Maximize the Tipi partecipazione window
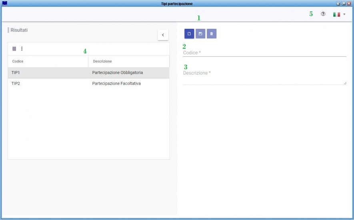354x220 pixels. pyautogui.click(x=343, y=4)
